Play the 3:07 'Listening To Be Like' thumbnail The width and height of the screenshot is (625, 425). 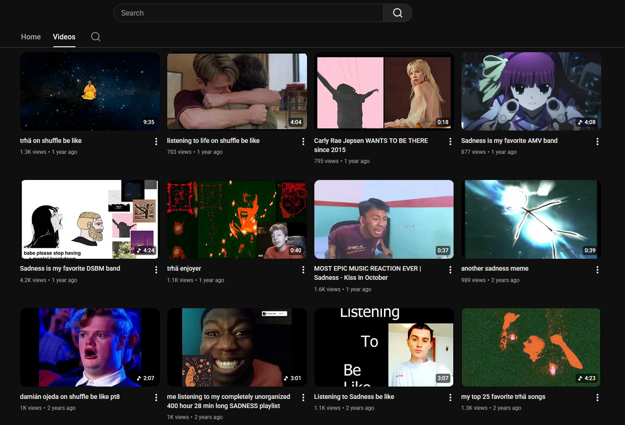(384, 347)
